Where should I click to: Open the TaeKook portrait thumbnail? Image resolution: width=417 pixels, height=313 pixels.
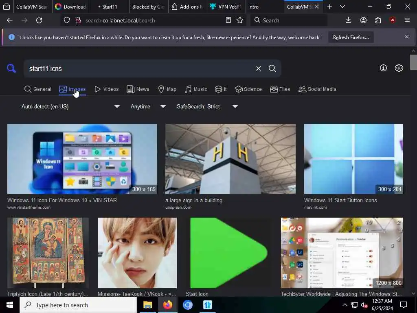(x=137, y=253)
